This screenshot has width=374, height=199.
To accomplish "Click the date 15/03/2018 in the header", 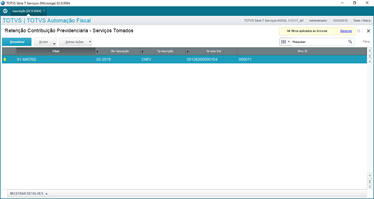I will click(340, 21).
